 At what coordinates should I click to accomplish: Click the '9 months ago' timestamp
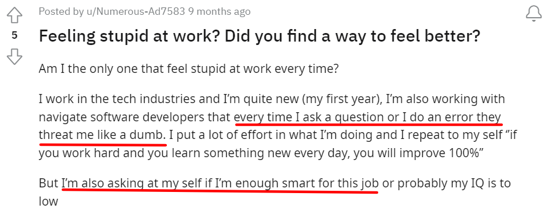[219, 11]
